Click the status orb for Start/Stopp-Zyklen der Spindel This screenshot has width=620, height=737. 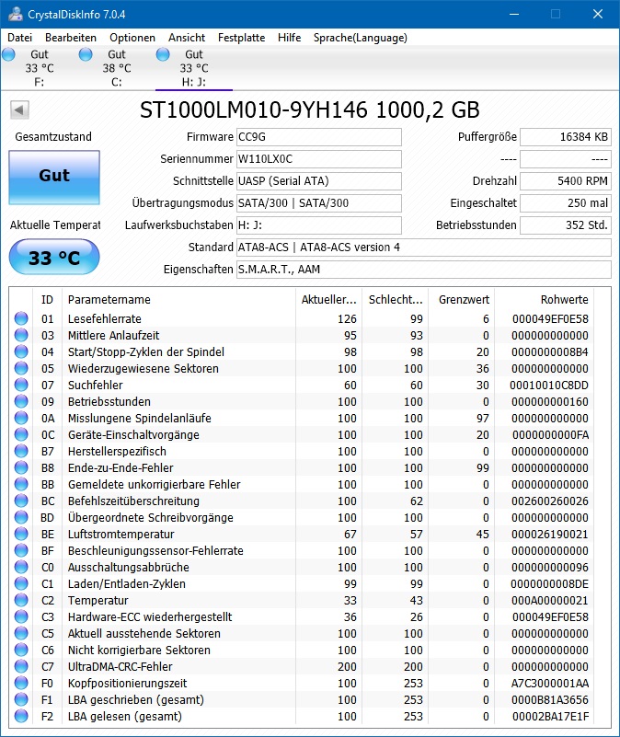pos(21,351)
